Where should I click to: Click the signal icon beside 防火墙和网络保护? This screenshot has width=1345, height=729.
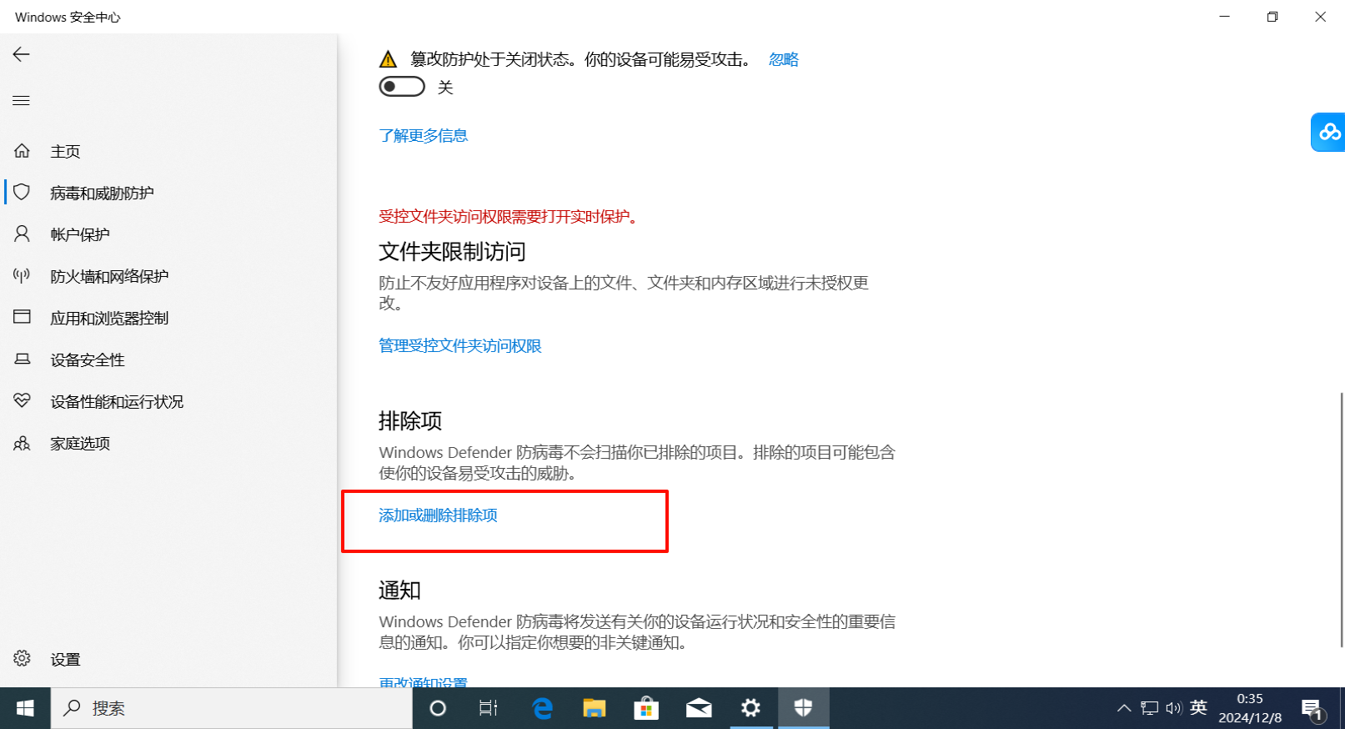tap(22, 276)
